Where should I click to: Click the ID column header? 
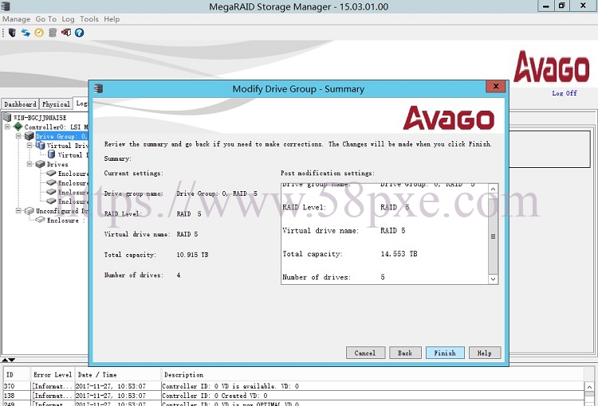pyautogui.click(x=17, y=375)
